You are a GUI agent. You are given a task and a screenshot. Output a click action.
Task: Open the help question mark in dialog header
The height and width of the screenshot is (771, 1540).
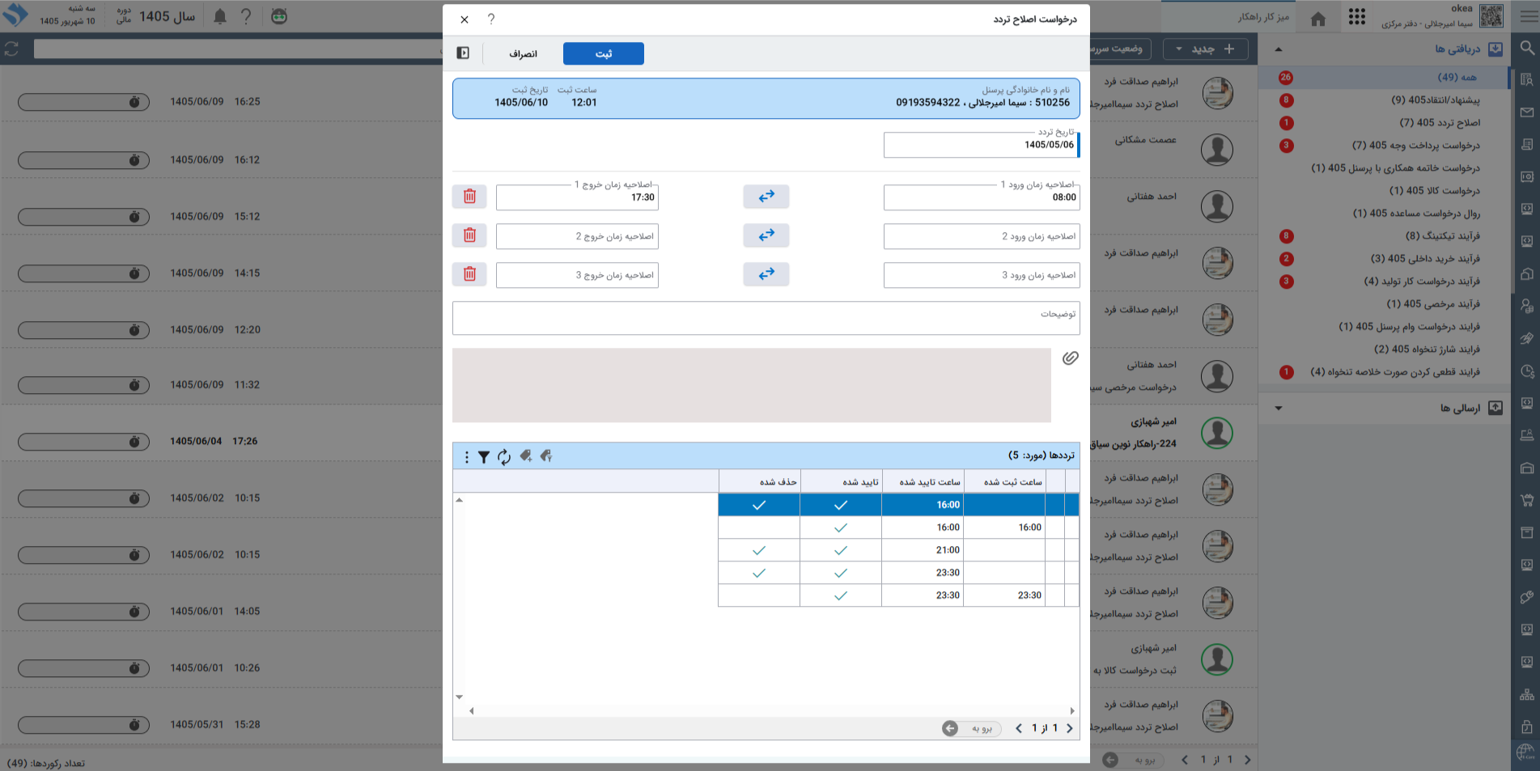[491, 19]
